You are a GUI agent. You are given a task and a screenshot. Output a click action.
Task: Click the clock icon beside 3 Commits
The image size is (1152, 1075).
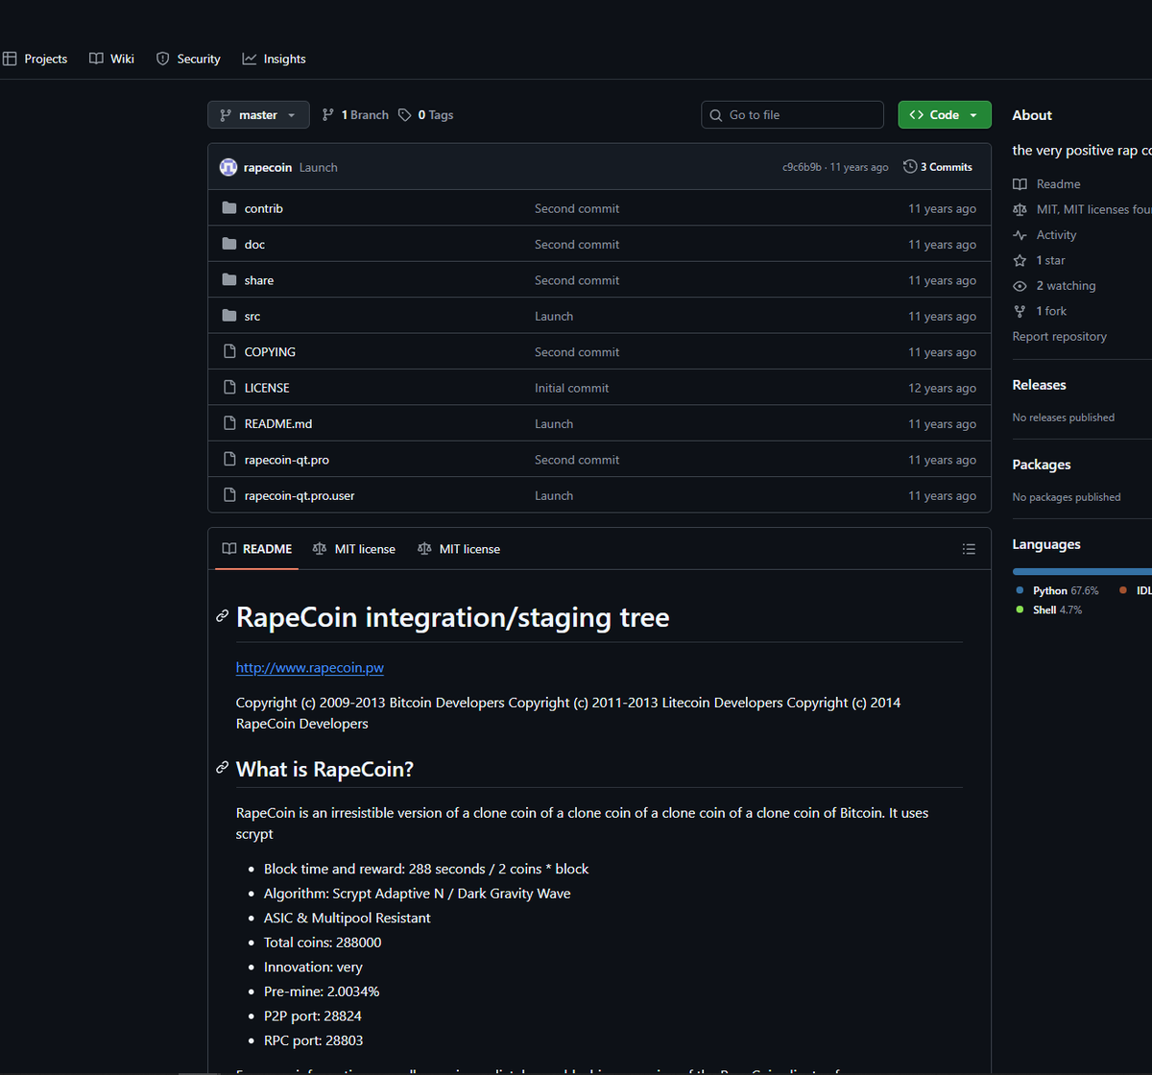pos(910,167)
